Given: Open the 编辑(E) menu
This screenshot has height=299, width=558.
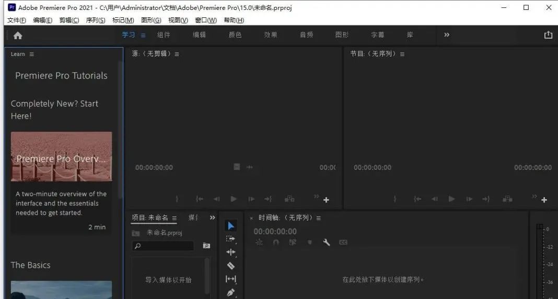Looking at the screenshot, I should coord(43,20).
